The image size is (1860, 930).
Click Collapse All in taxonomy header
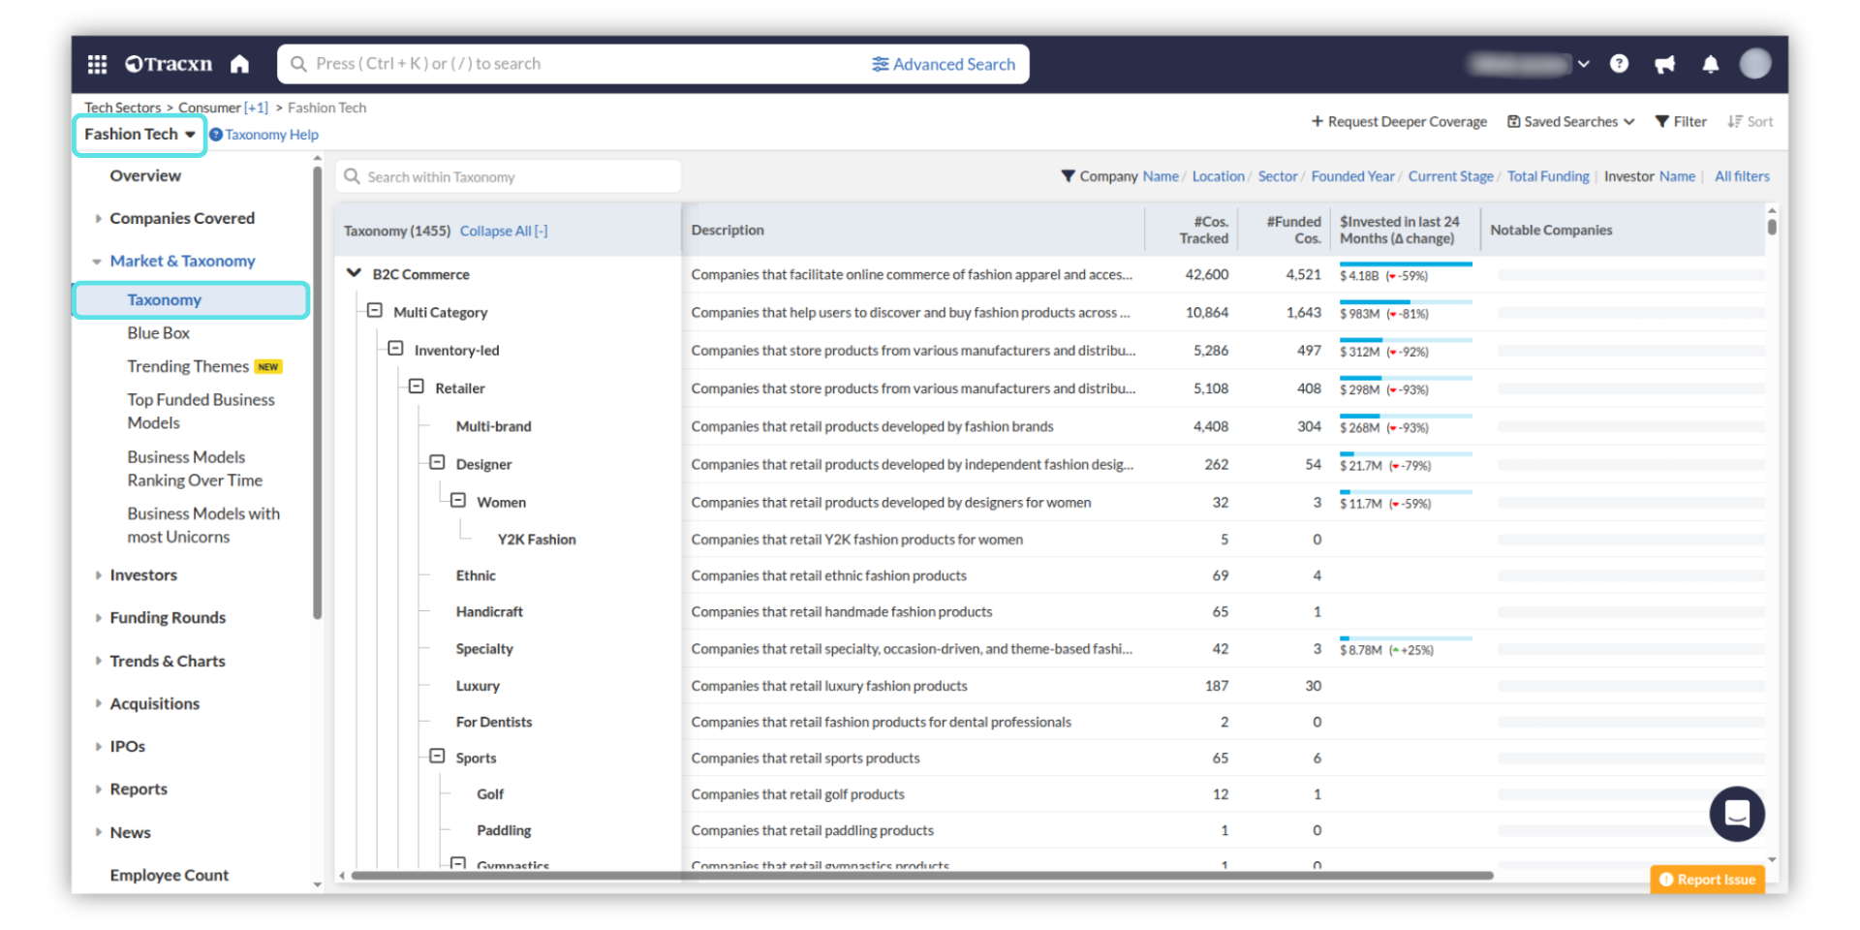[503, 231]
